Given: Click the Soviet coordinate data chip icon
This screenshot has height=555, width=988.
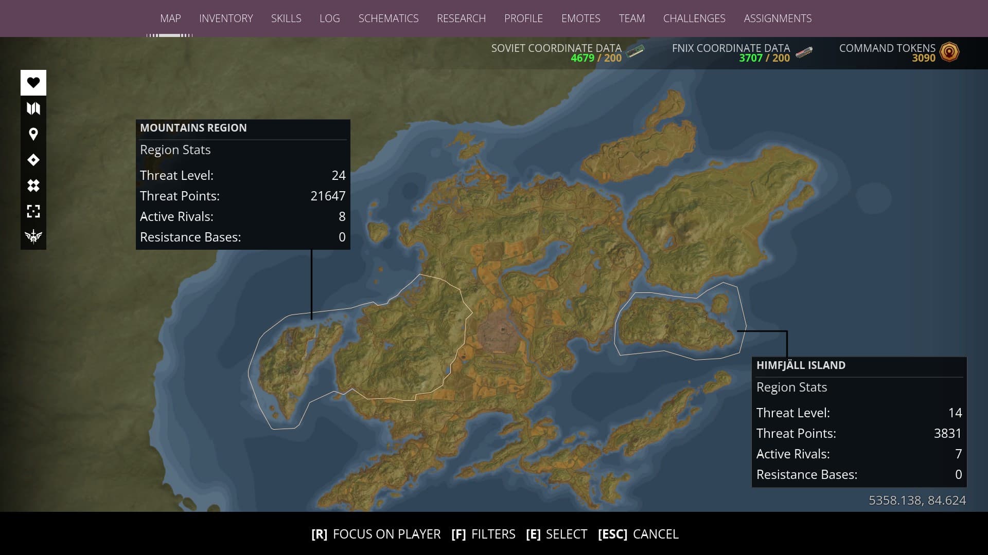Looking at the screenshot, I should click(x=636, y=51).
